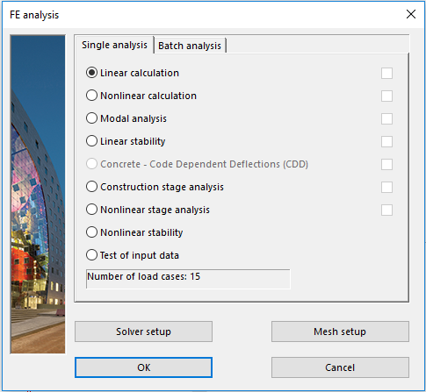Tick the checkbox beside Construction stage analysis
Image resolution: width=426 pixels, height=392 pixels.
tap(386, 187)
